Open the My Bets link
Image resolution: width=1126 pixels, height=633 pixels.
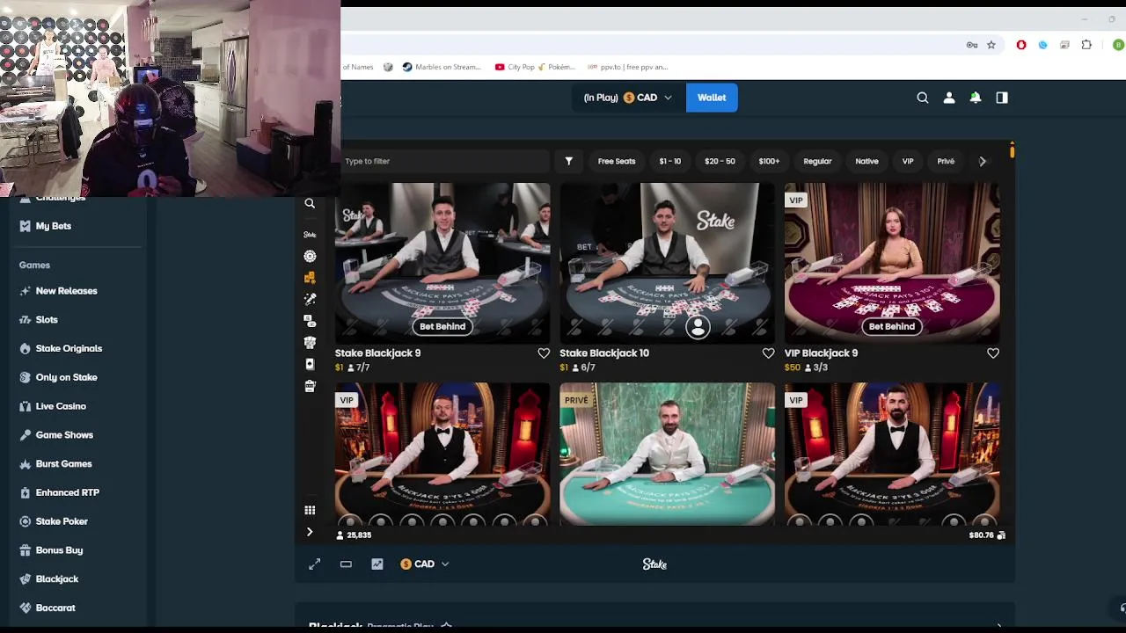54,226
